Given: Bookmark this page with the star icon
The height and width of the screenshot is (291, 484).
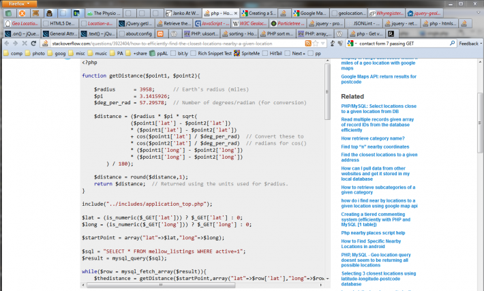Looking at the screenshot, I should [x=315, y=44].
